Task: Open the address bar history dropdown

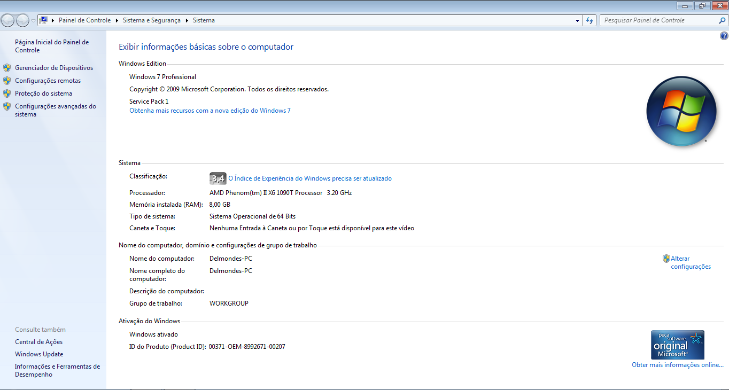Action: 577,20
